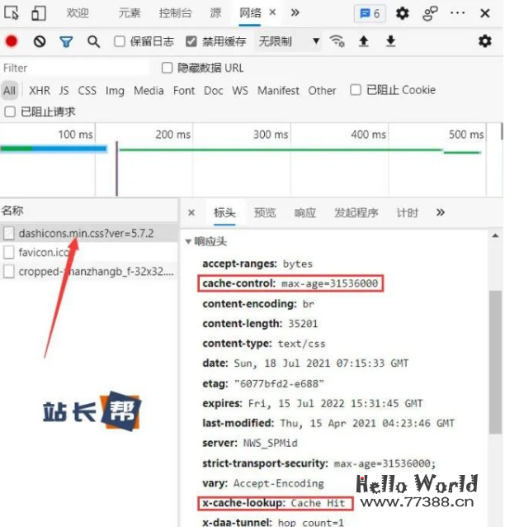
Task: Switch to the 控制台 tab
Action: point(175,13)
